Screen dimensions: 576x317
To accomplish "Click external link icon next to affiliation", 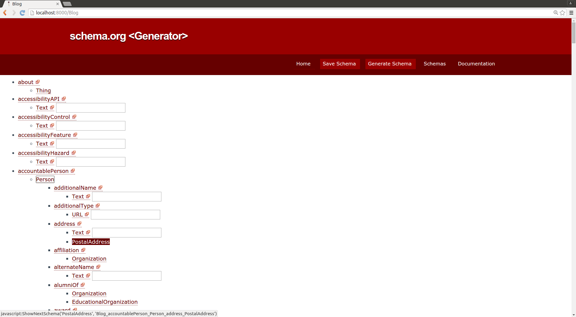I will click(83, 250).
